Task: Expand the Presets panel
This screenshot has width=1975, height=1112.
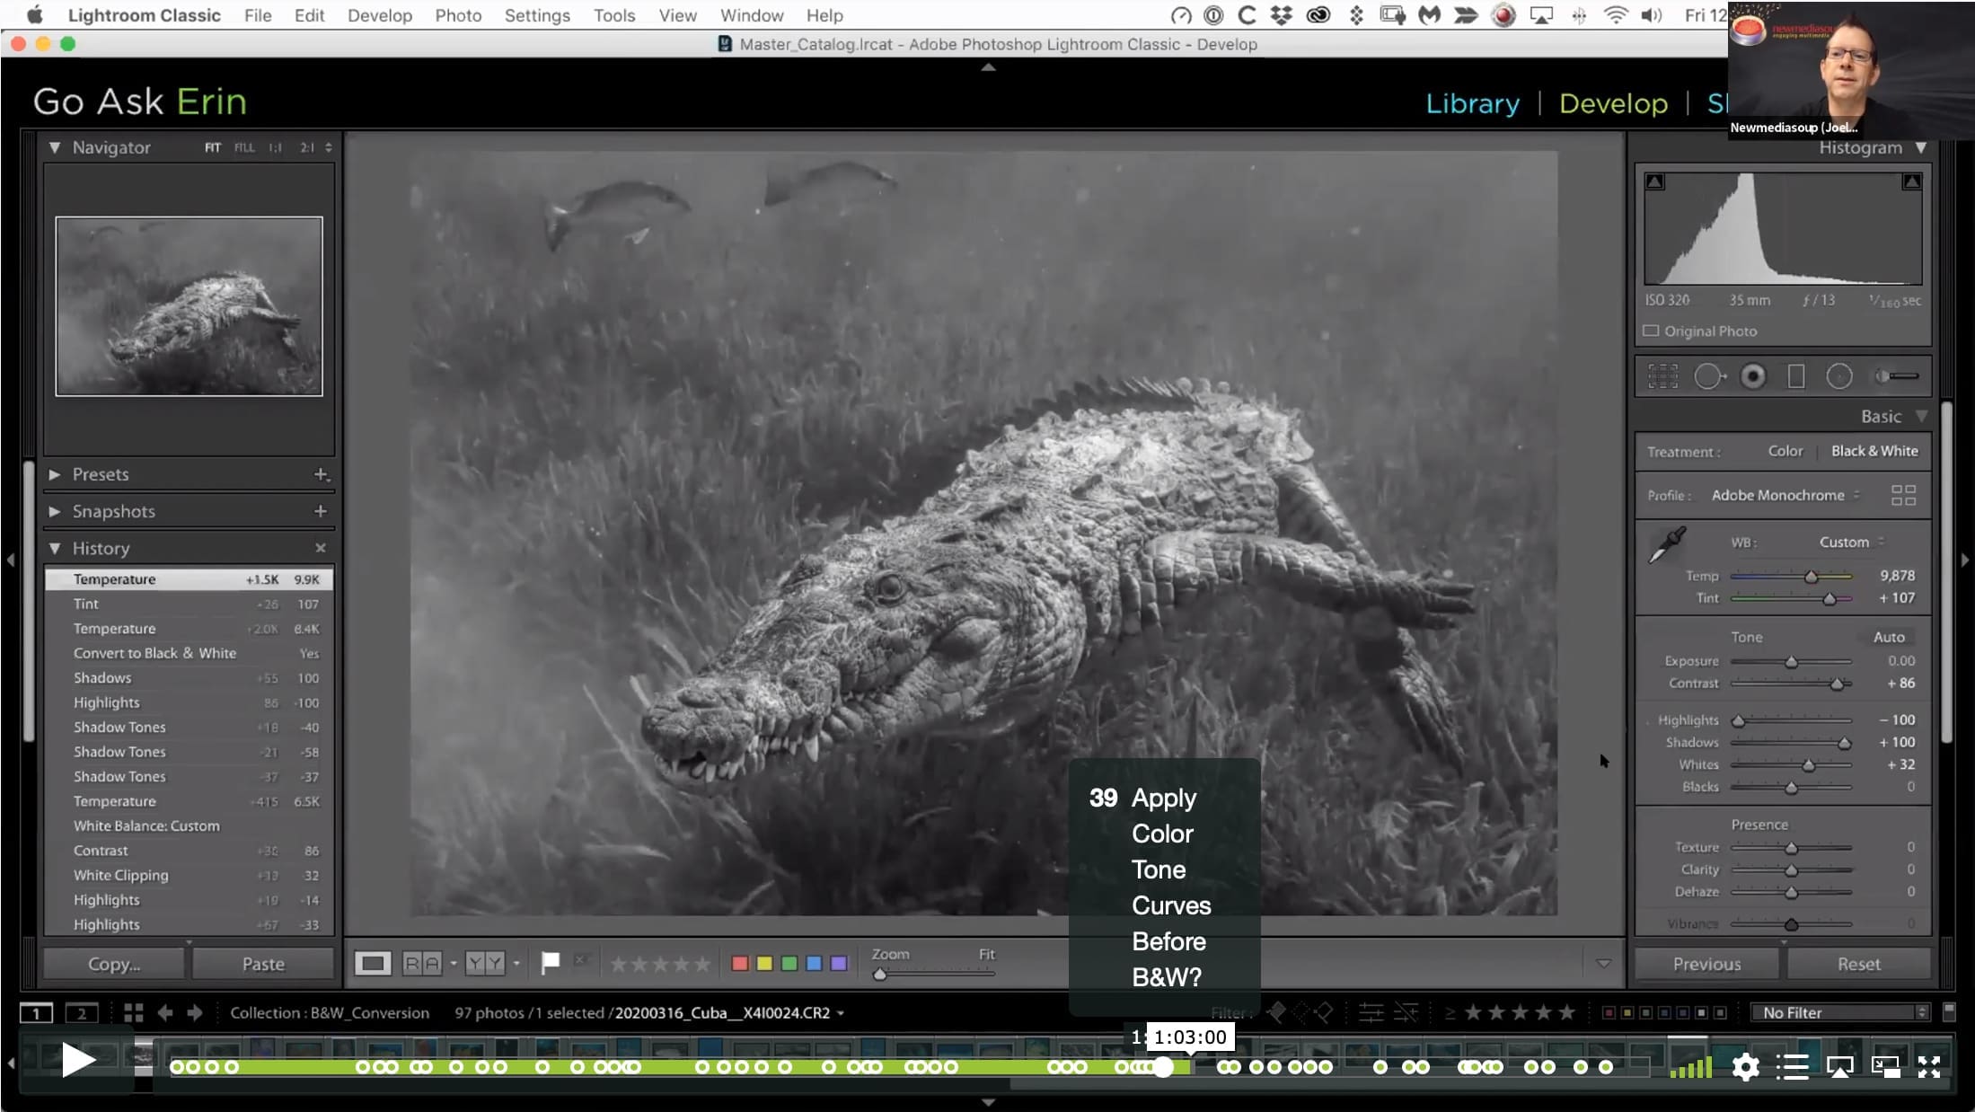Action: 55,473
